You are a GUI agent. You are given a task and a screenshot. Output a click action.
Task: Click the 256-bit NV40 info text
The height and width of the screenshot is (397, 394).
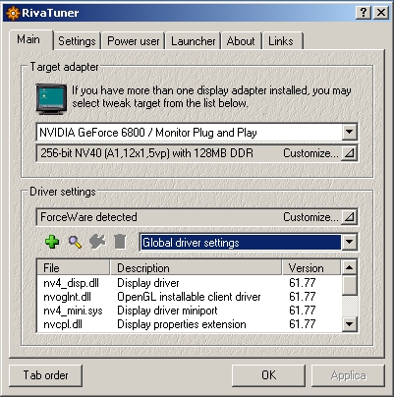(146, 153)
